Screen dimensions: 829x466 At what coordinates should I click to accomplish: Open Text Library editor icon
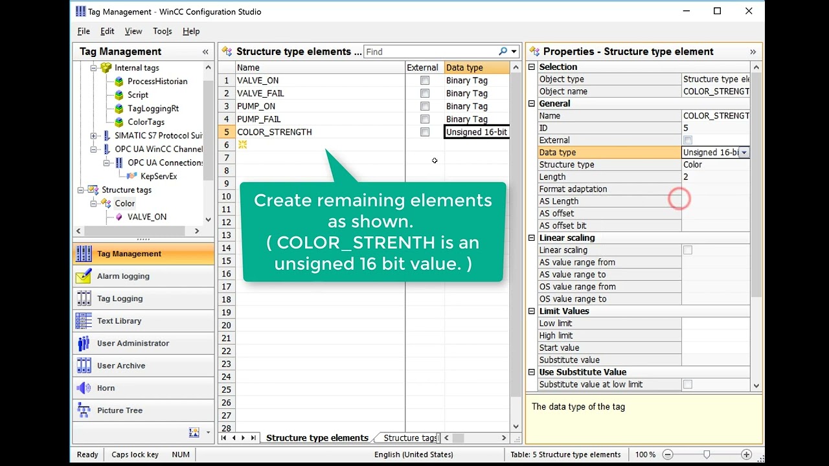click(x=84, y=321)
